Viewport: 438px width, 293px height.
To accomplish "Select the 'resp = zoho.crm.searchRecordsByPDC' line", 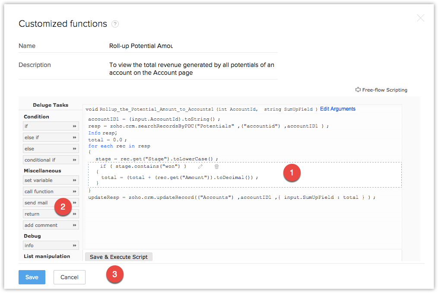I will 208,126.
